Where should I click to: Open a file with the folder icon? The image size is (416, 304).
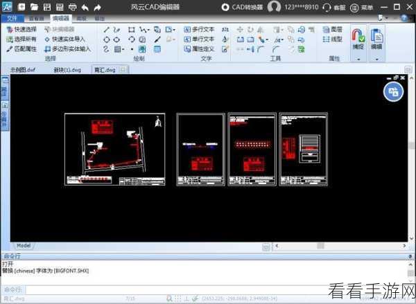click(x=34, y=7)
